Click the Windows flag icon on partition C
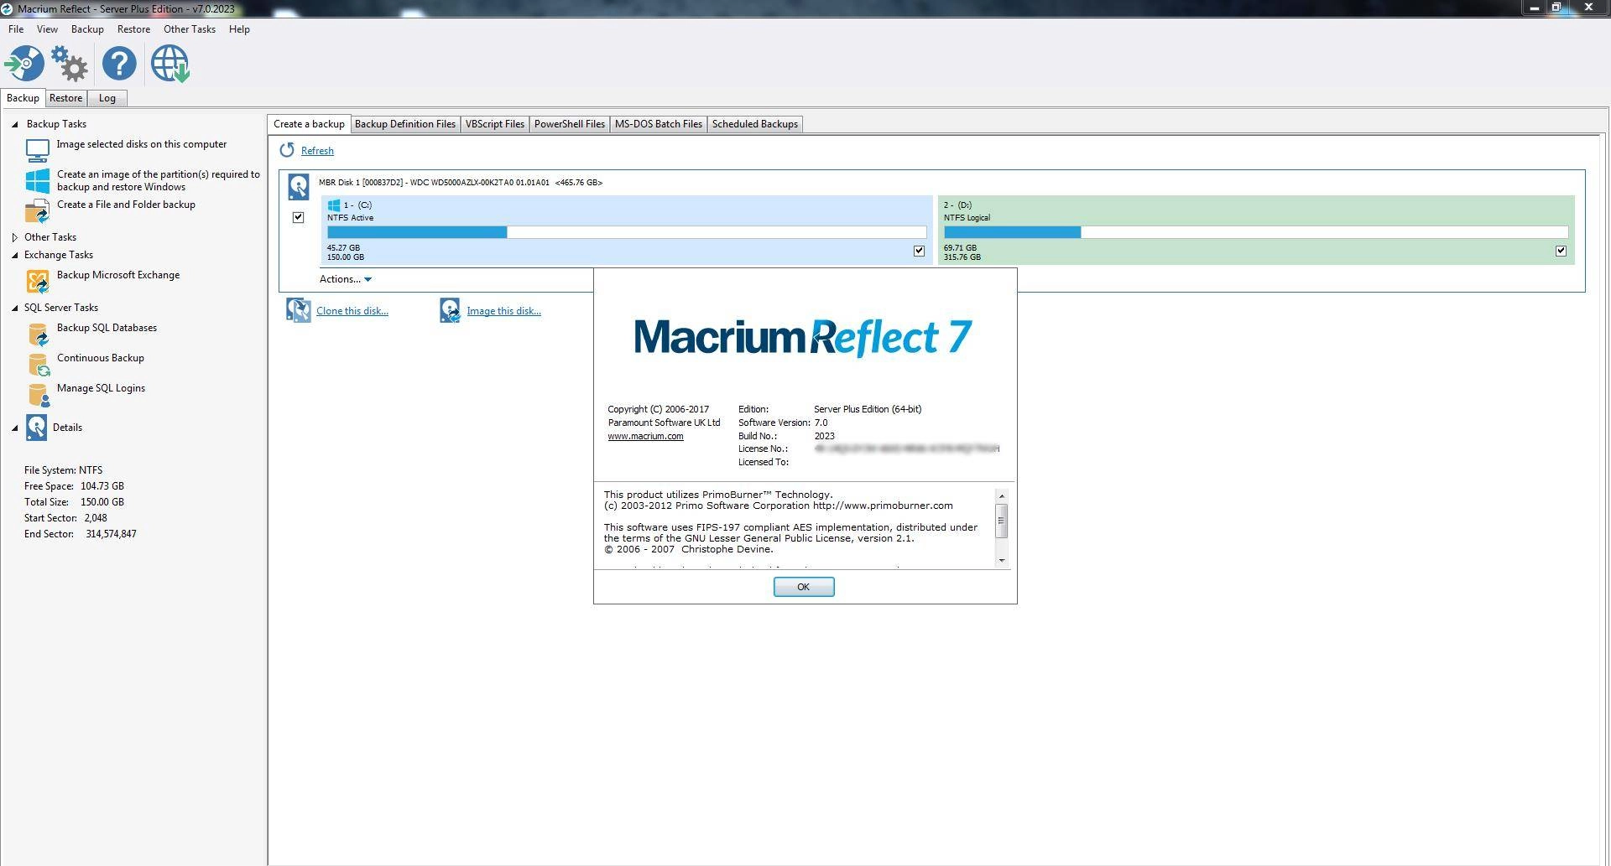 [x=334, y=205]
